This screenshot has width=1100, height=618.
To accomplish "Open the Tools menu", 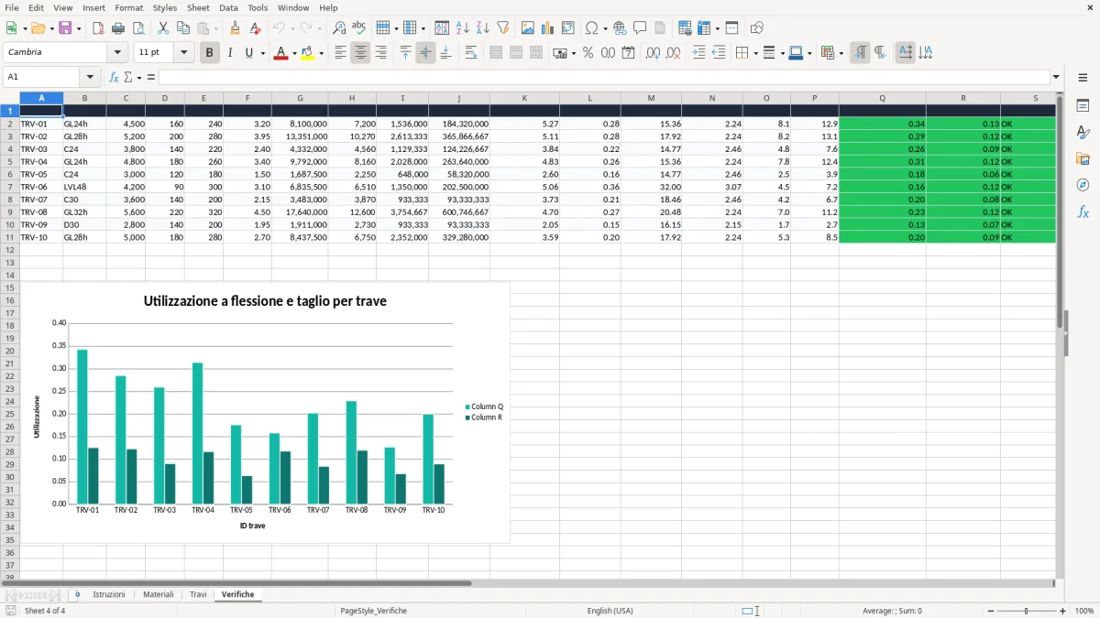I will pyautogui.click(x=258, y=7).
